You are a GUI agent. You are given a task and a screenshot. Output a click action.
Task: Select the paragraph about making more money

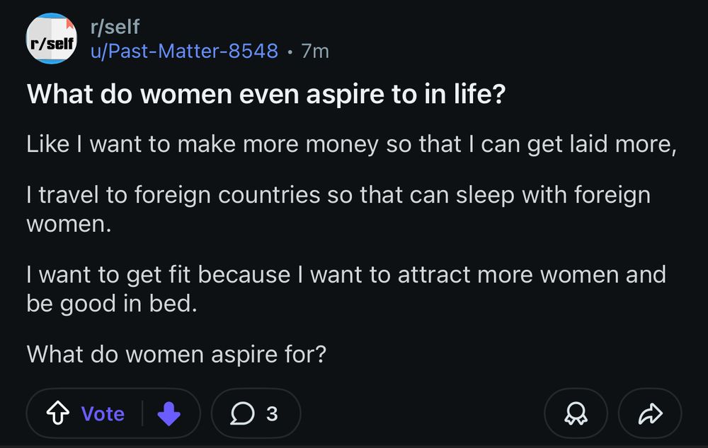click(x=351, y=143)
